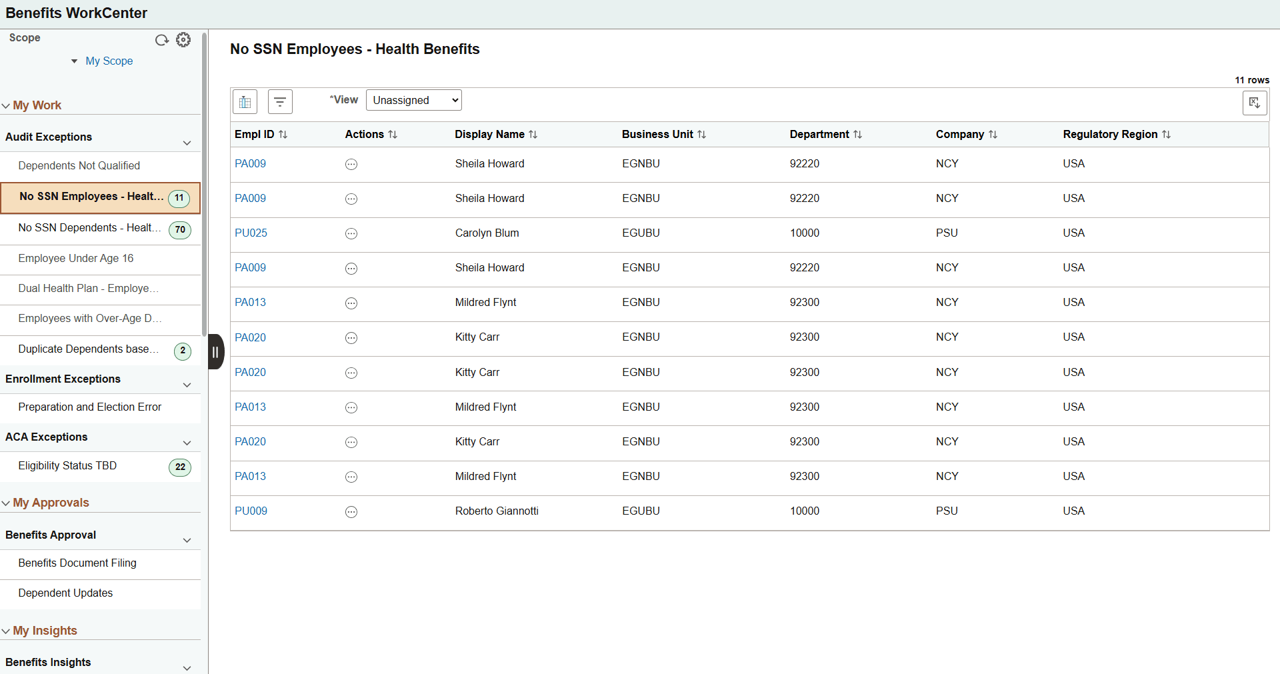Open the View dropdown set to Unassigned
This screenshot has width=1280, height=674.
click(413, 100)
